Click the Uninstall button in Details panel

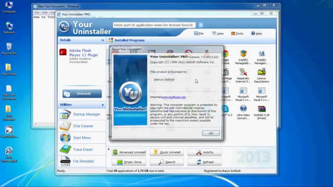82,94
